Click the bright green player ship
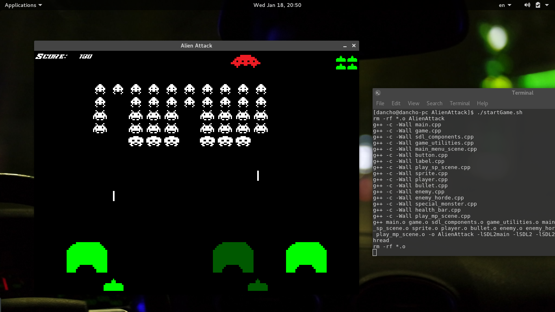Image resolution: width=555 pixels, height=312 pixels. pyautogui.click(x=113, y=285)
